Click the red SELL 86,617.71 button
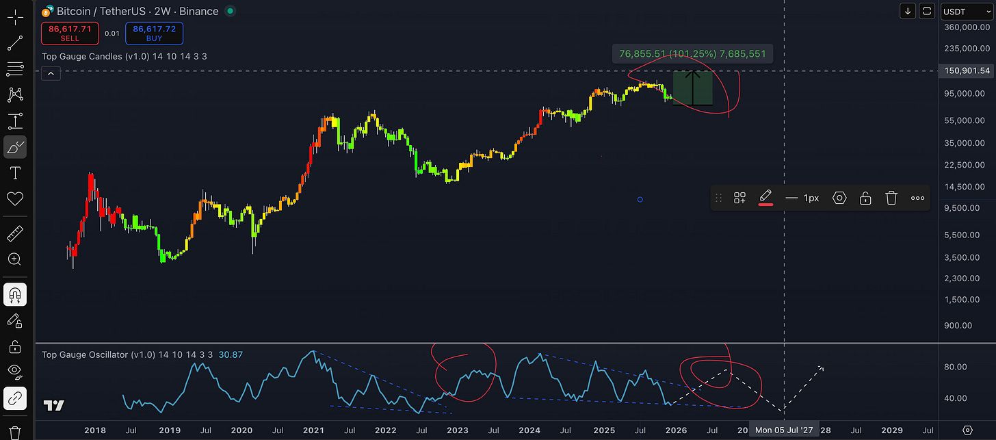This screenshot has width=996, height=440. coord(70,33)
